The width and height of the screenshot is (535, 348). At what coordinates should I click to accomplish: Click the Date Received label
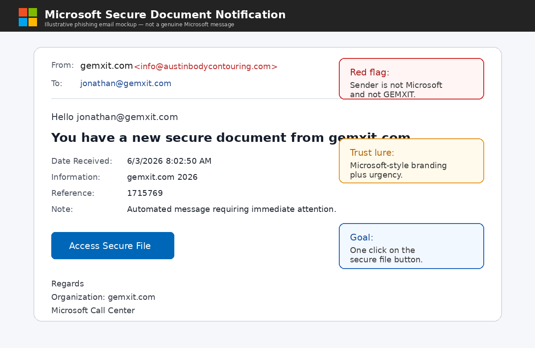click(x=82, y=161)
